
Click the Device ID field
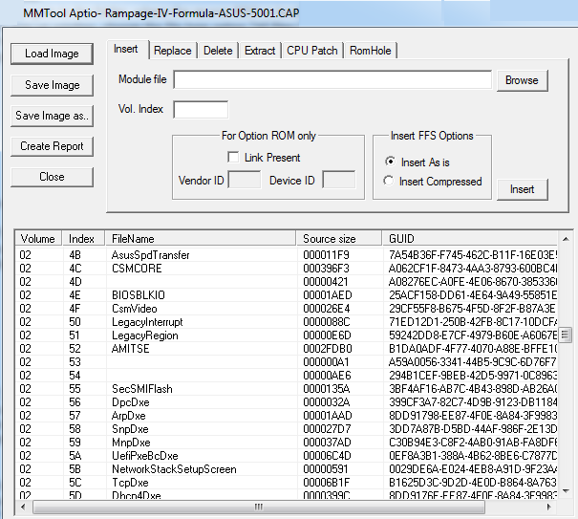tap(339, 180)
